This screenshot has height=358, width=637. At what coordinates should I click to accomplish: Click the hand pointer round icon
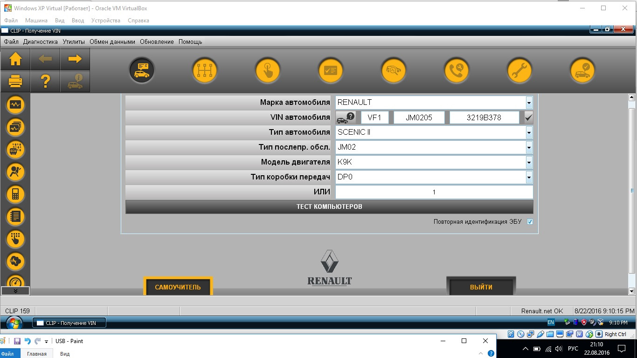[x=268, y=71]
